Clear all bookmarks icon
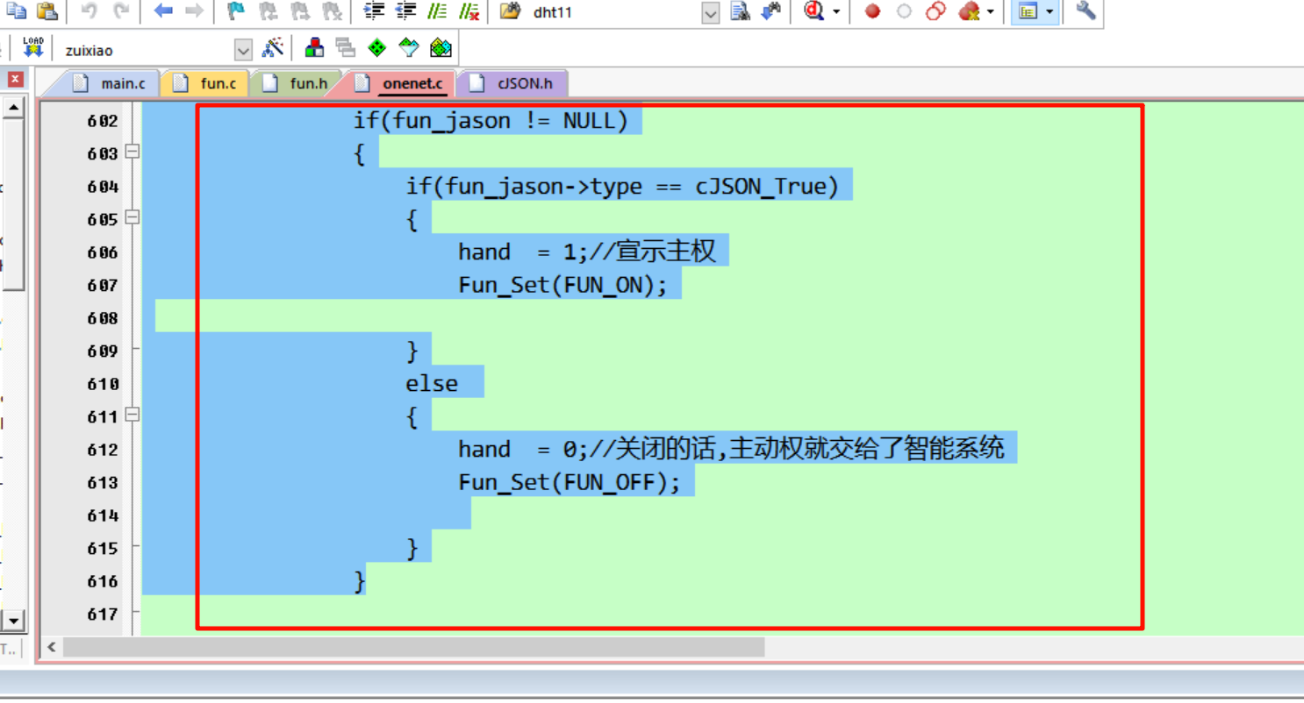This screenshot has height=703, width=1304. point(332,11)
